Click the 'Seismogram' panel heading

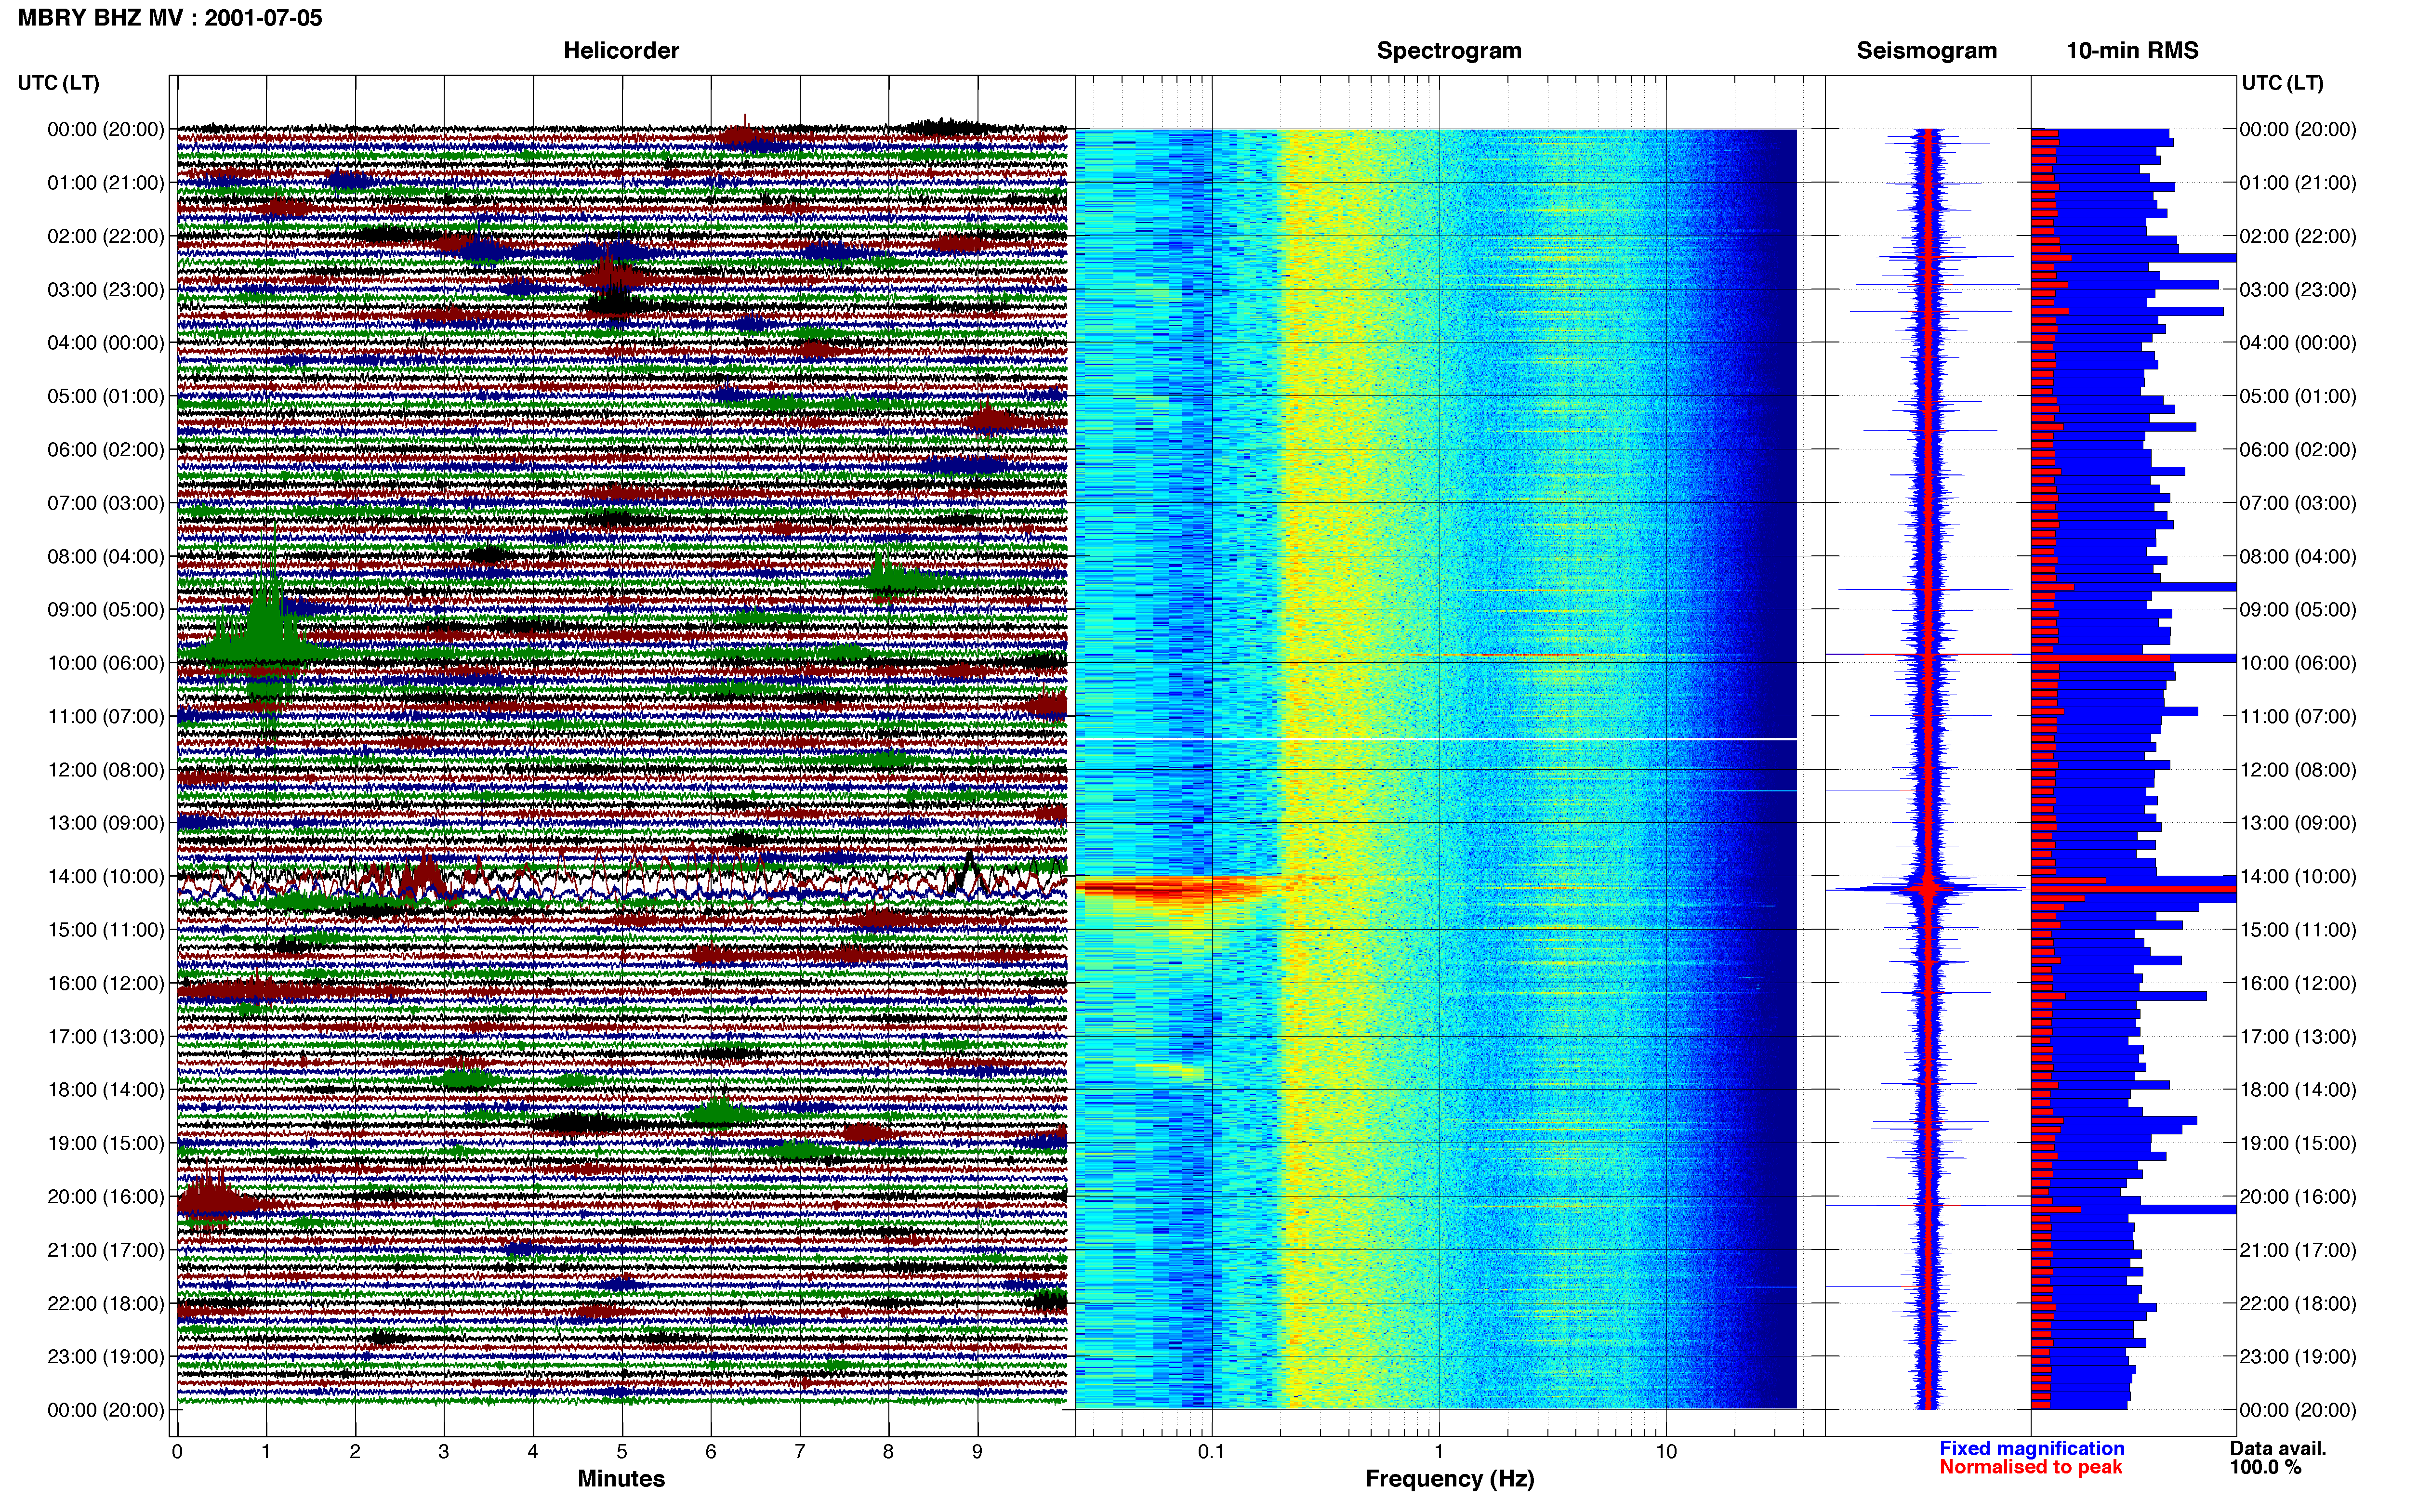point(1926,50)
